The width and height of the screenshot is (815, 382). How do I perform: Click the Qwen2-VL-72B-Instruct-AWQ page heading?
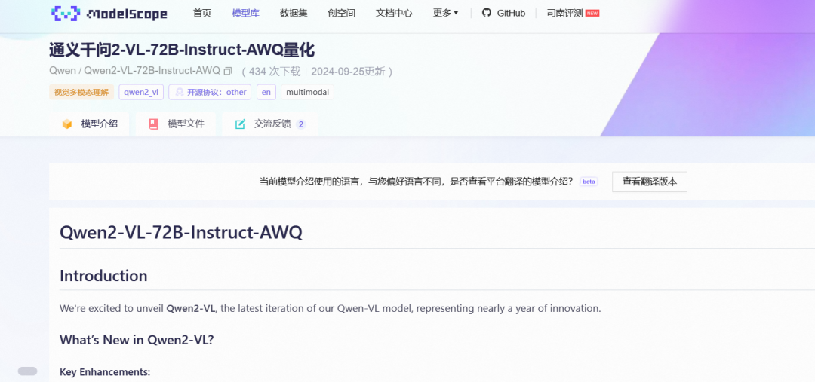click(181, 232)
